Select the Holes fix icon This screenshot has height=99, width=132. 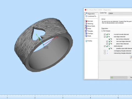coord(86,29)
